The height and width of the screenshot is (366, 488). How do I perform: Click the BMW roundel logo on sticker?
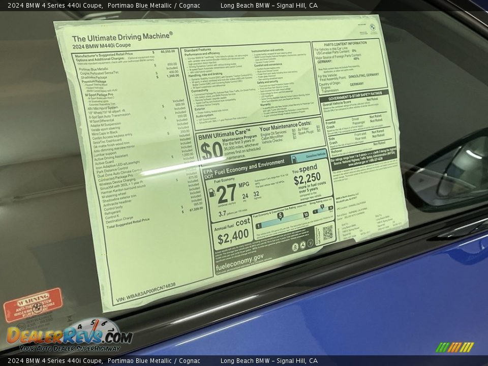click(373, 27)
